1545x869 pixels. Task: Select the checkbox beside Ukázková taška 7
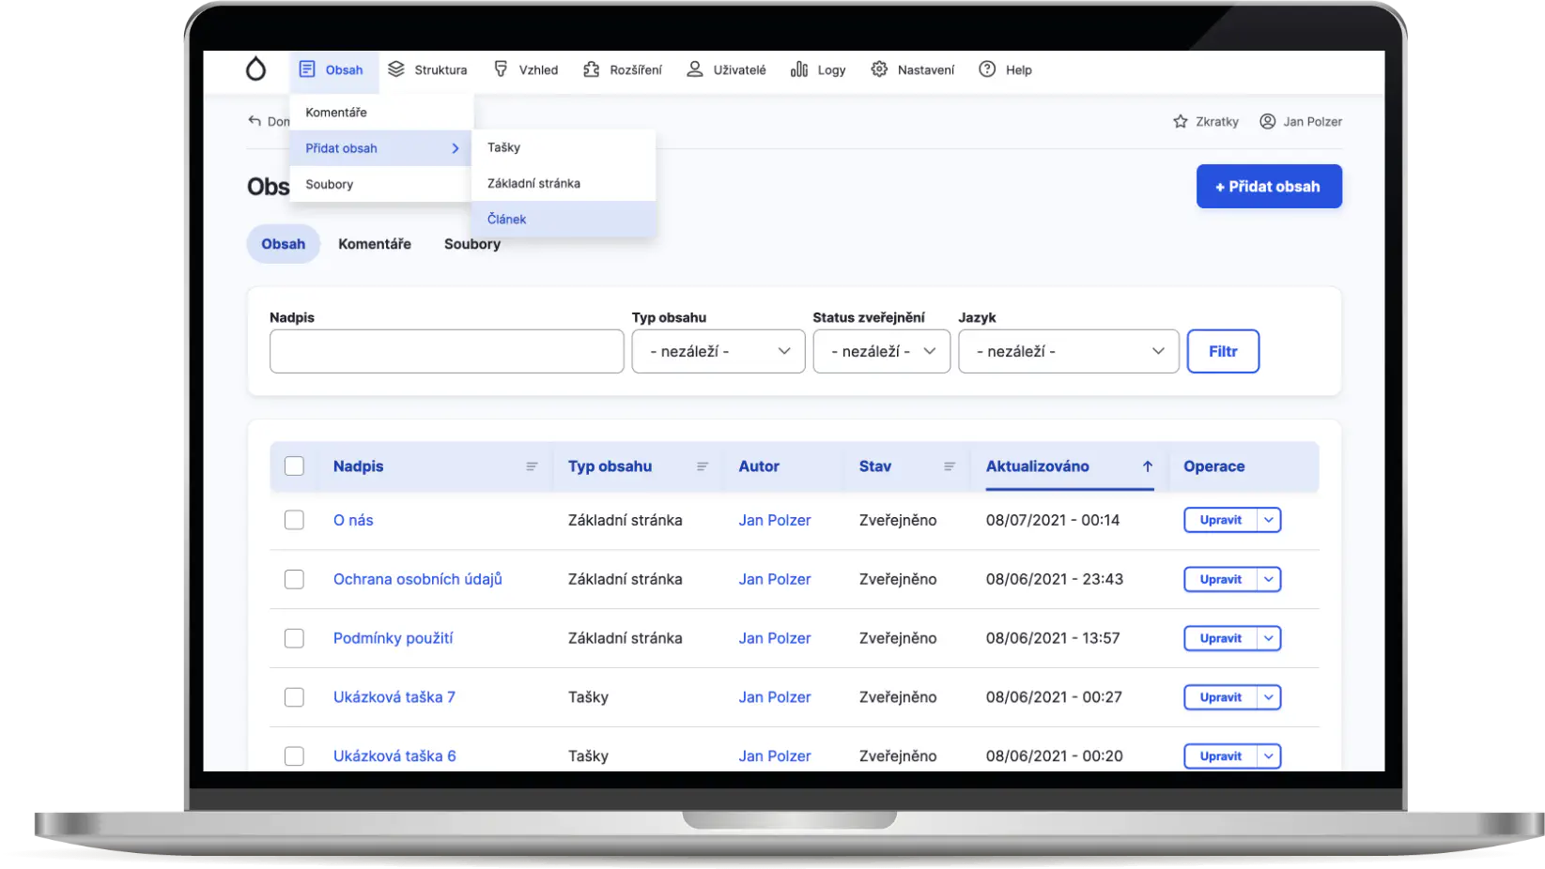(x=294, y=697)
